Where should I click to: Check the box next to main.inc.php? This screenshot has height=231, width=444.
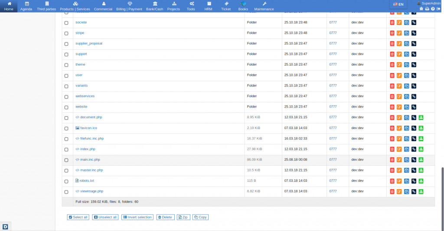66,160
